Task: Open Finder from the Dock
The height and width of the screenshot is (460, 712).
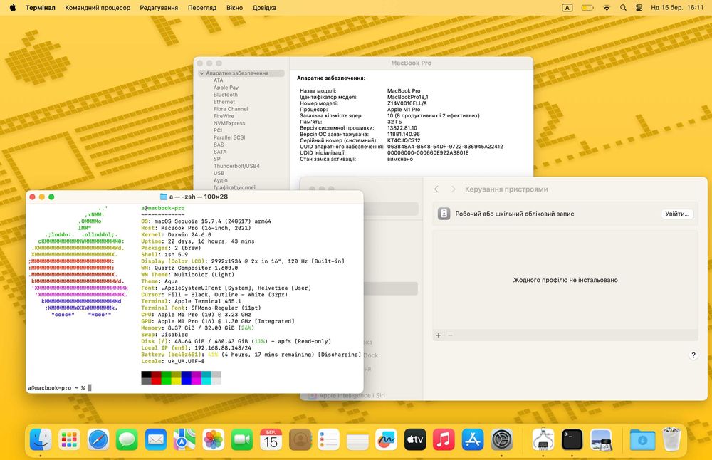Action: 41,439
